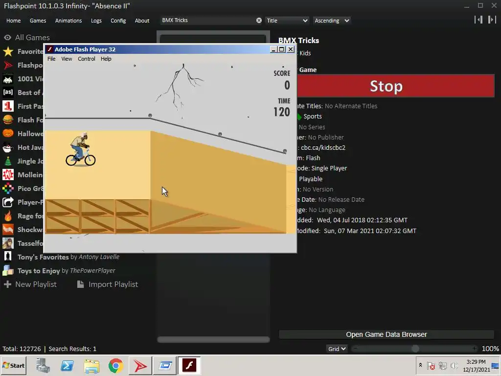This screenshot has height=376, width=501.
Task: Open the About tab
Action: click(142, 21)
